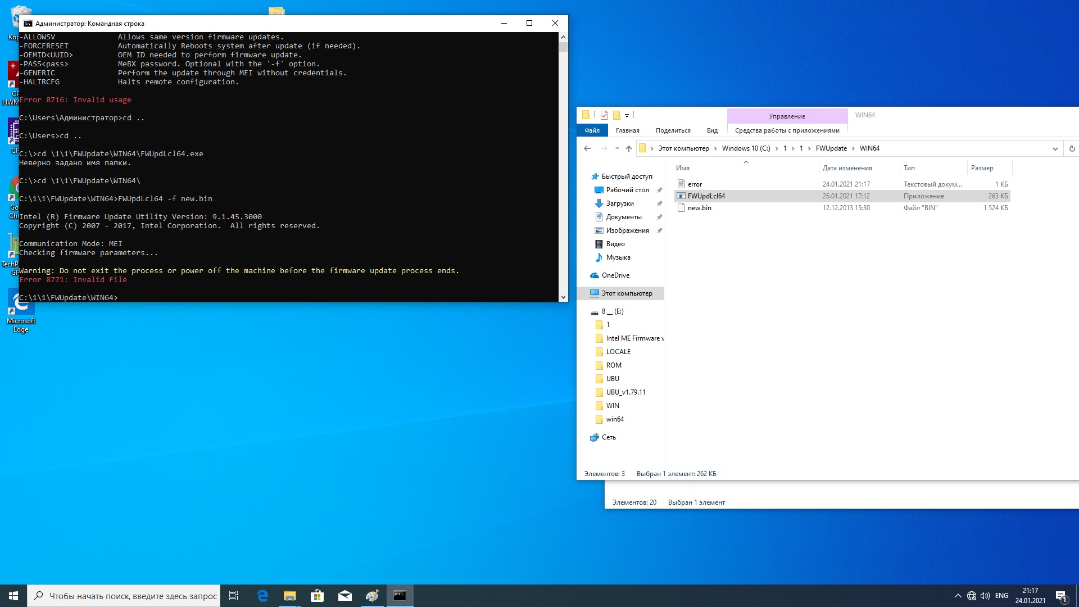1079x607 pixels.
Task: Open the UBU_v1.79.11 folder in the sidebar
Action: [x=625, y=392]
